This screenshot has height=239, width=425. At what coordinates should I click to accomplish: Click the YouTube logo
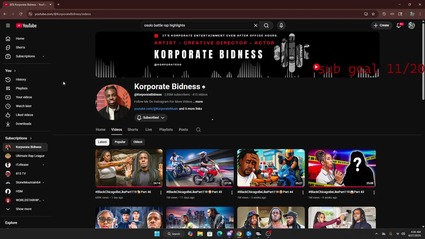pos(26,26)
